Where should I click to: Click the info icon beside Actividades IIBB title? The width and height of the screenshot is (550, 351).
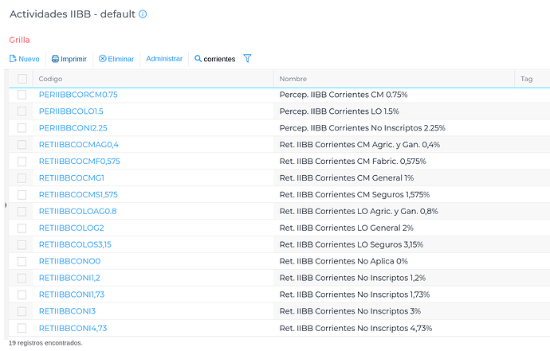143,14
